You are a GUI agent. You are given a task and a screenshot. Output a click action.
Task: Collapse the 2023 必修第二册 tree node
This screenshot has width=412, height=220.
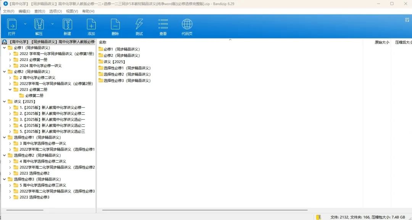point(10,90)
